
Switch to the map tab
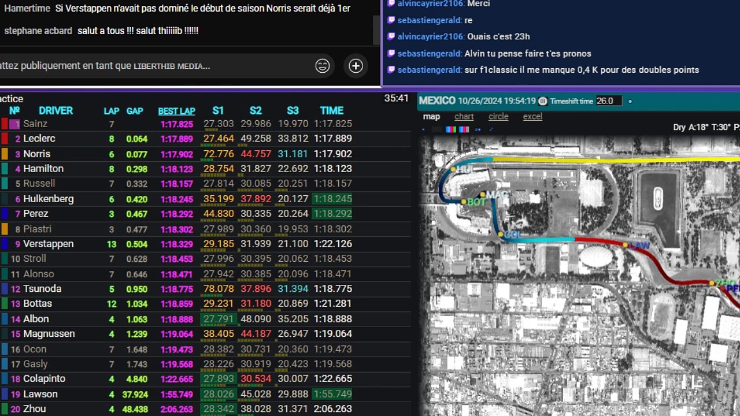(x=431, y=116)
